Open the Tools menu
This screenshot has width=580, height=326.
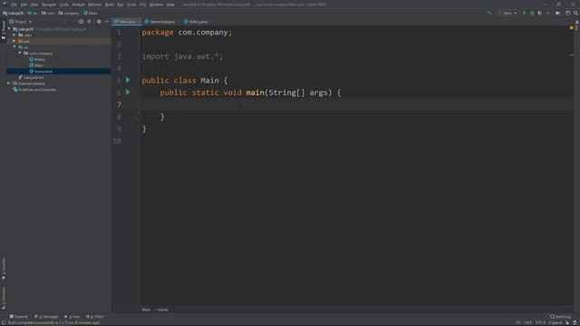[131, 5]
